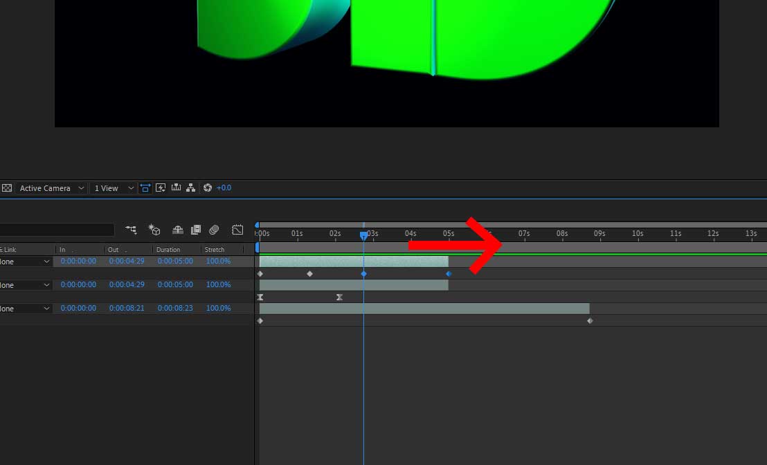Image resolution: width=767 pixels, height=465 pixels.
Task: Adjust the exposure value +0.0
Action: 224,188
